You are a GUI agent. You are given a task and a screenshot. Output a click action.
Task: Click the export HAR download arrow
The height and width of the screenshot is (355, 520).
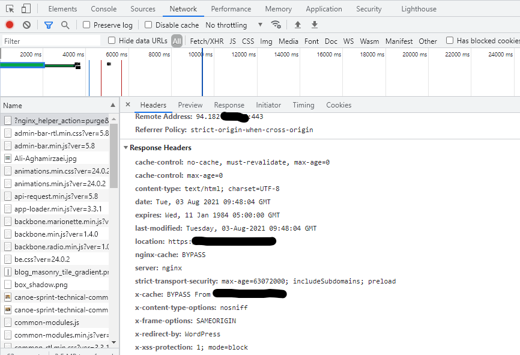click(x=315, y=25)
